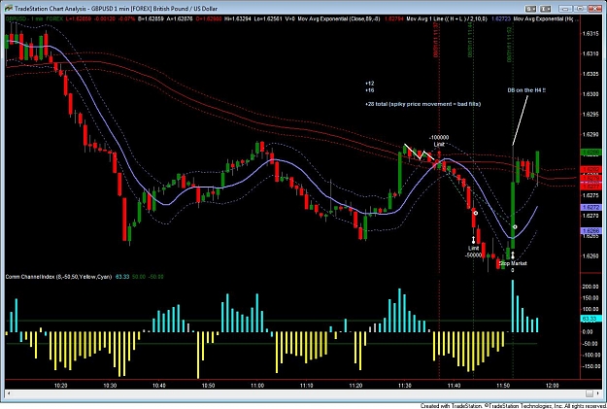
Task: Maximize the Chart Analysis window
Action: (582, 9)
